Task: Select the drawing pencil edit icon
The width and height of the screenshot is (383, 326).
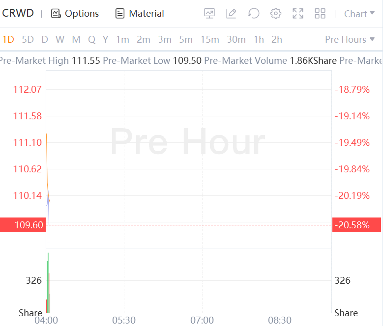Action: tap(231, 14)
